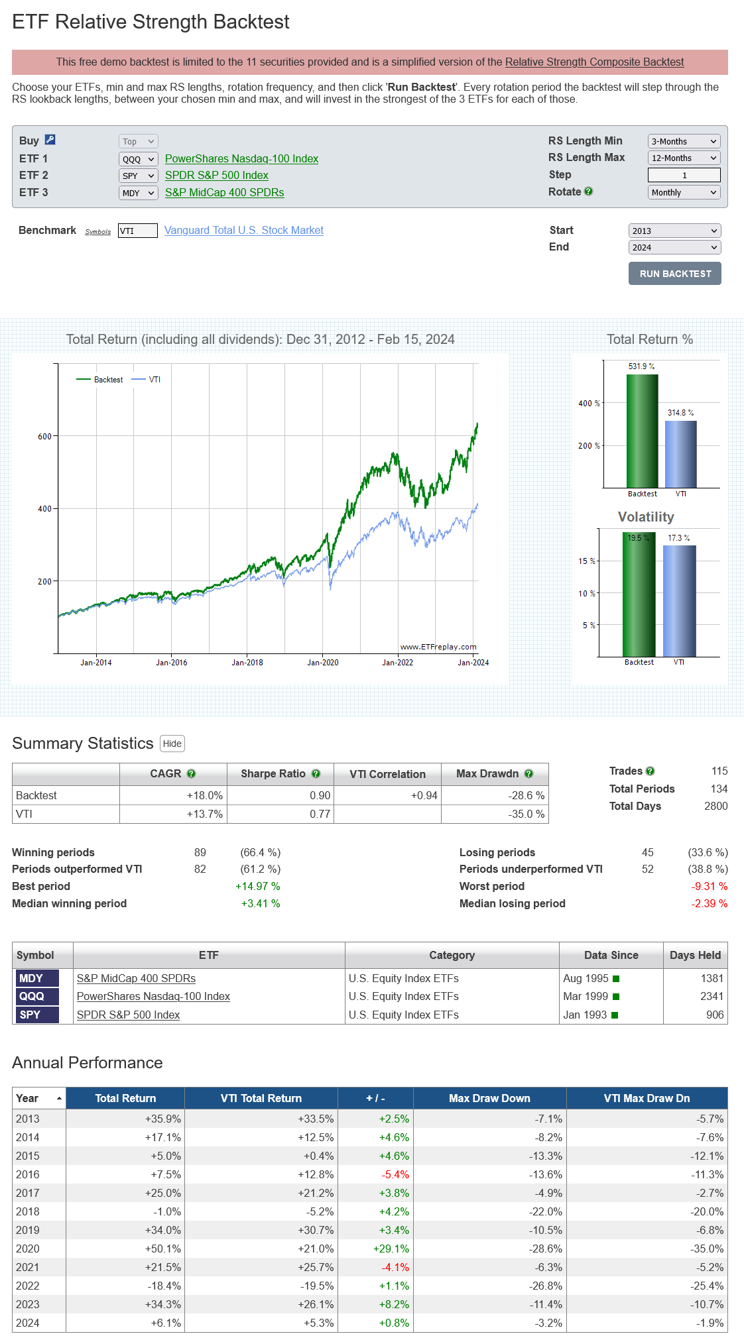This screenshot has height=1336, width=744.
Task: Click the Symbols link next to Benchmark
Action: click(x=98, y=232)
